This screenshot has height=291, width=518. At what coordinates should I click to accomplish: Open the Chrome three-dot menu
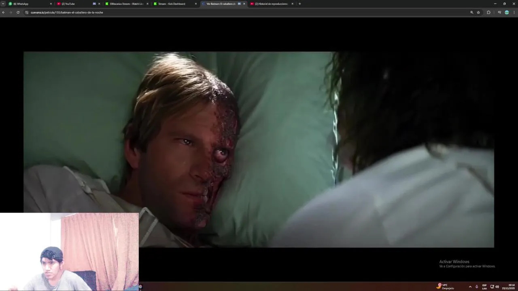514,13
